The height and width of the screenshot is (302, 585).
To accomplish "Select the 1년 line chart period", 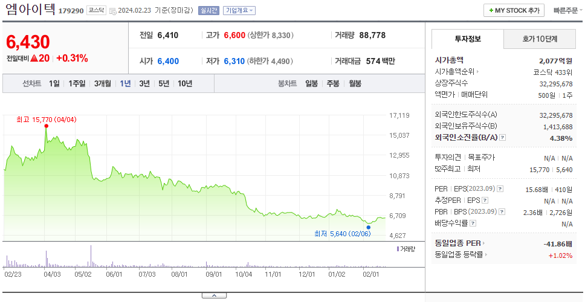I will tap(125, 83).
